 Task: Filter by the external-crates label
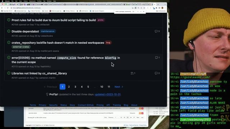tap(21, 47)
